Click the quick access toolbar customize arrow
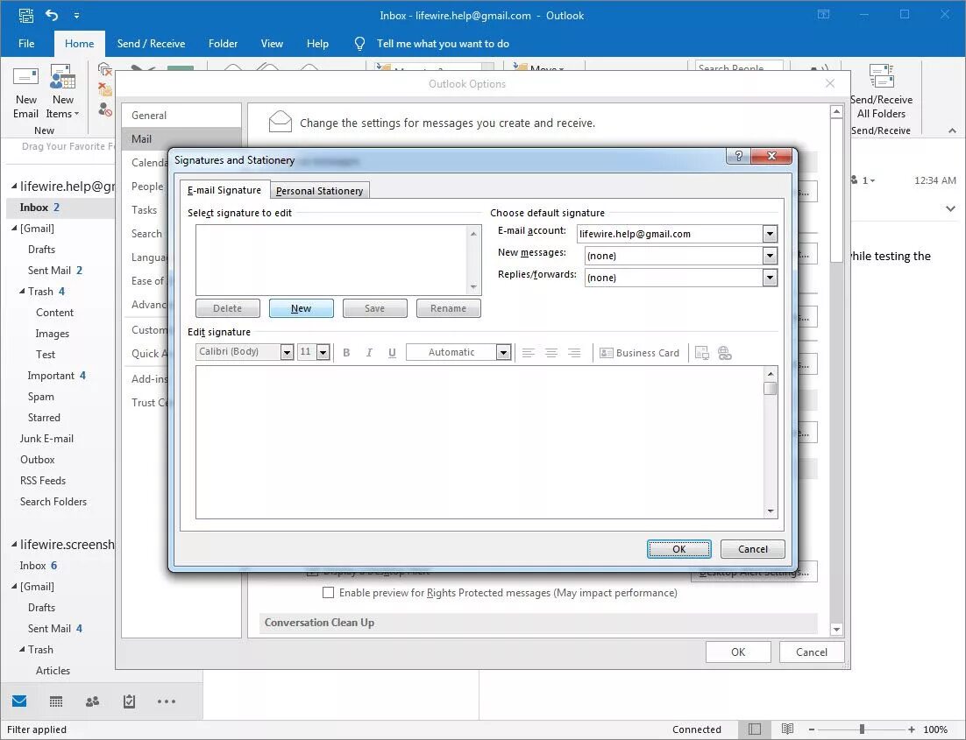The height and width of the screenshot is (740, 966). pos(76,15)
